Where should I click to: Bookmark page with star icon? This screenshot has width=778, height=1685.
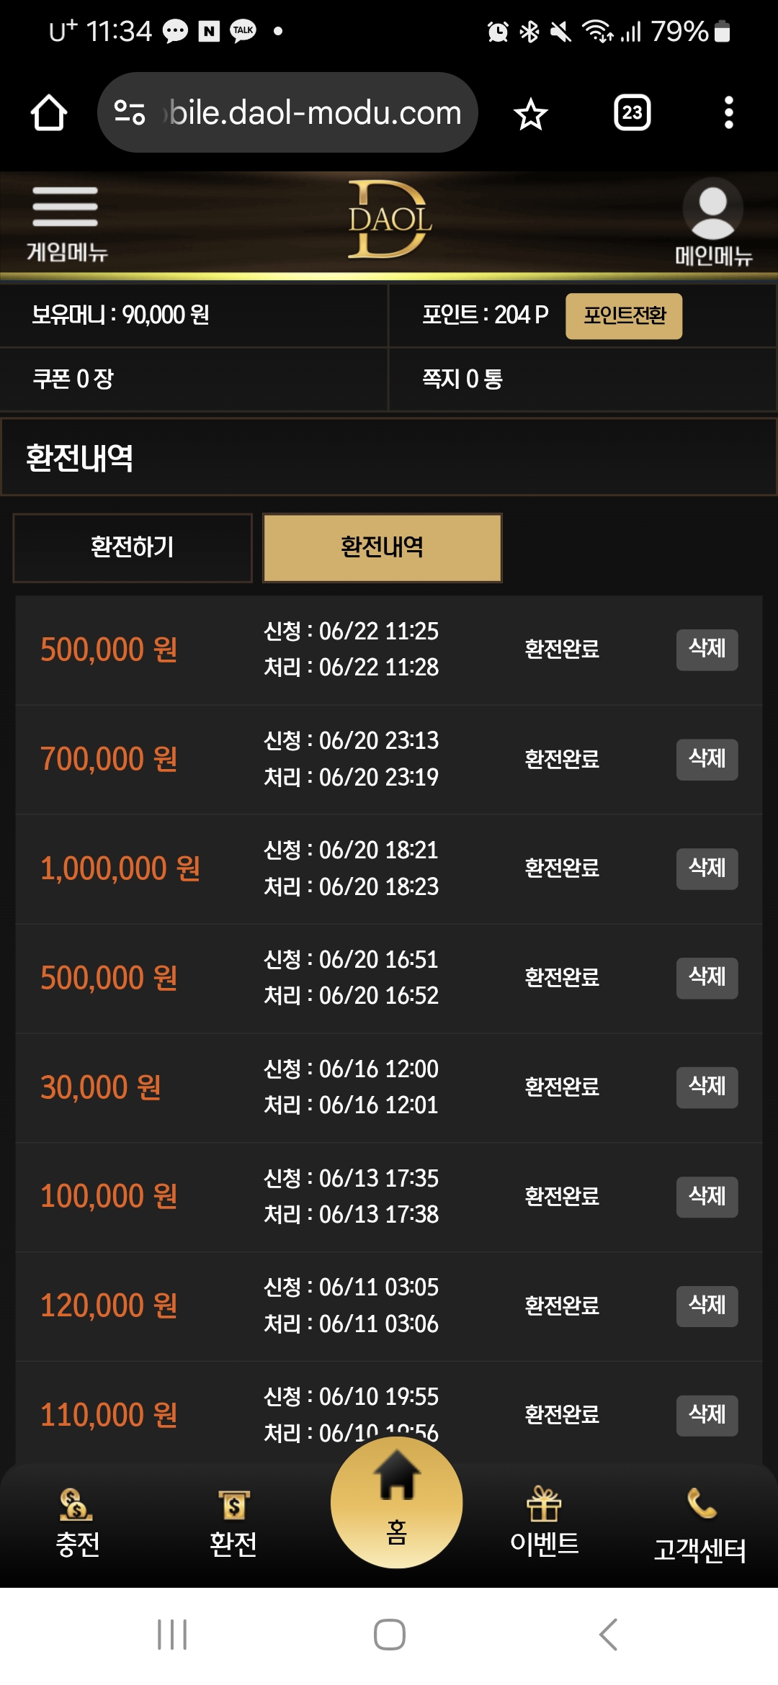click(x=531, y=113)
